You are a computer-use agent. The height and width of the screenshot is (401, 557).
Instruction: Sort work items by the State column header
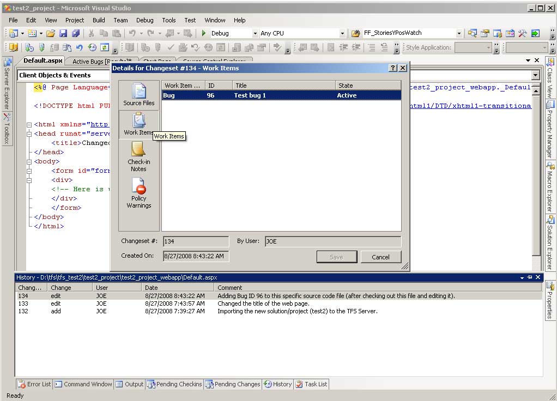click(x=368, y=86)
